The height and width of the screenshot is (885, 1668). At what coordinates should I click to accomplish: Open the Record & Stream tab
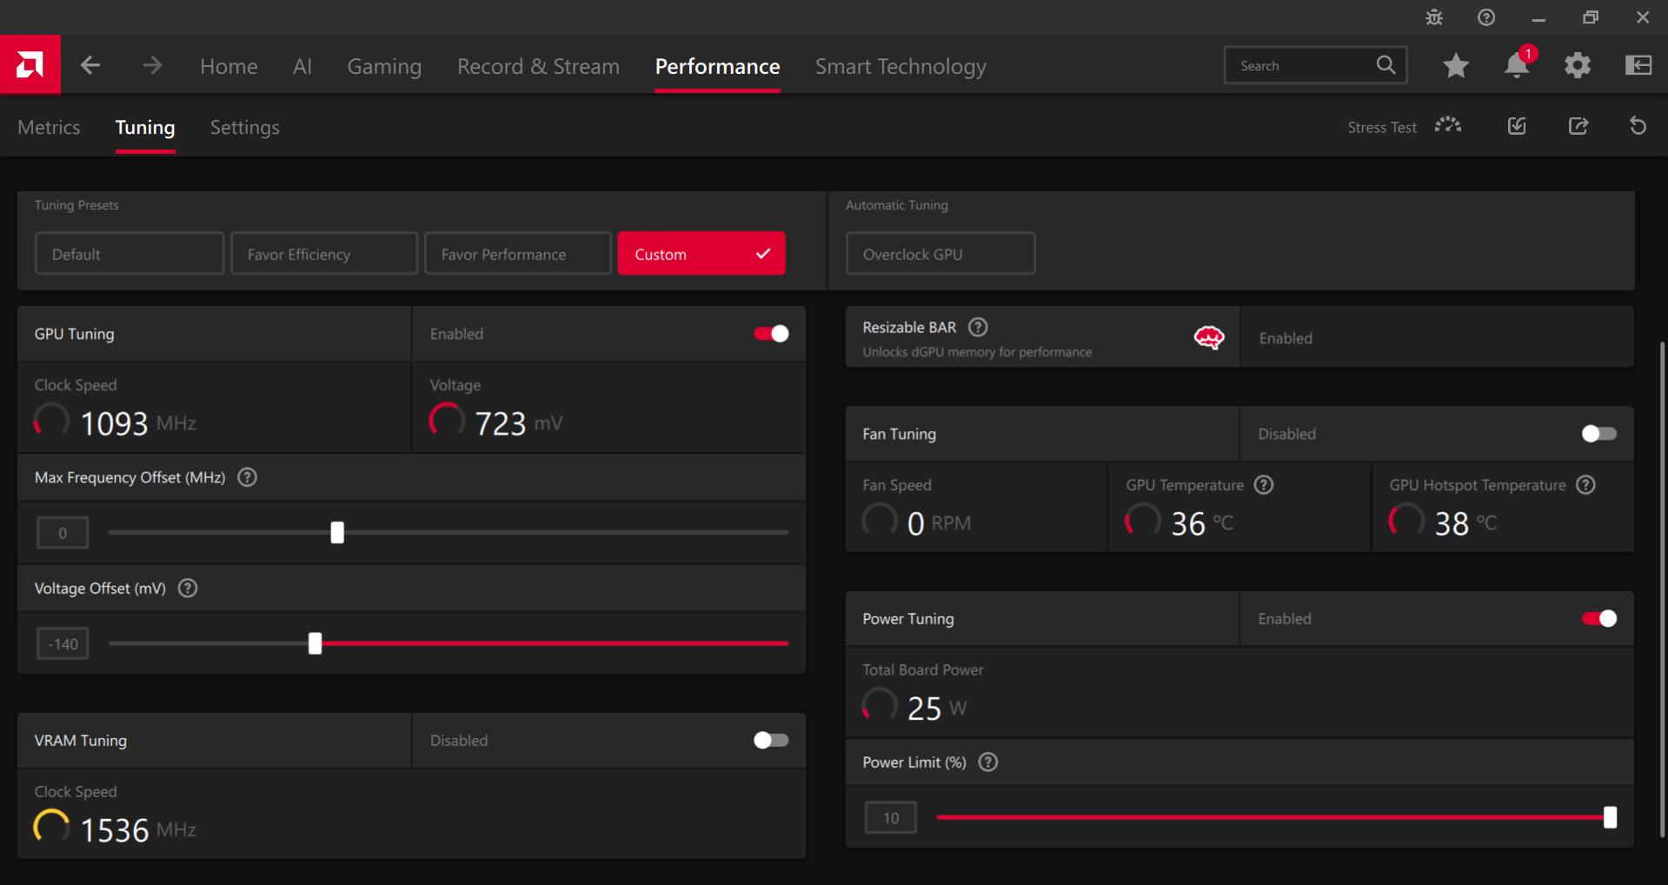(538, 66)
